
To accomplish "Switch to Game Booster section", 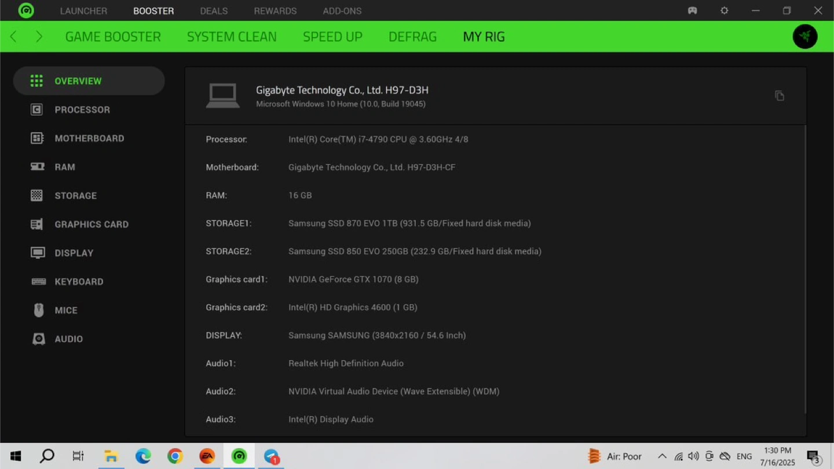I will point(113,36).
